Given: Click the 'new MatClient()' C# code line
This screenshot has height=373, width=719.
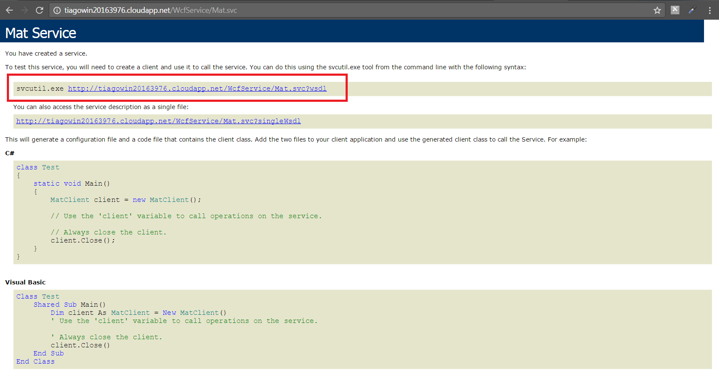Looking at the screenshot, I should tap(125, 200).
